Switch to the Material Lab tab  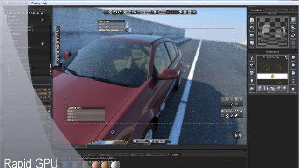coord(256,10)
